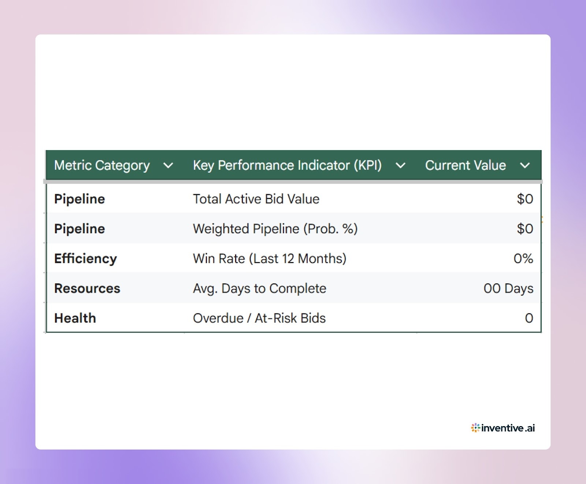Click the first Pipeline category label
The image size is (586, 484).
click(x=79, y=199)
